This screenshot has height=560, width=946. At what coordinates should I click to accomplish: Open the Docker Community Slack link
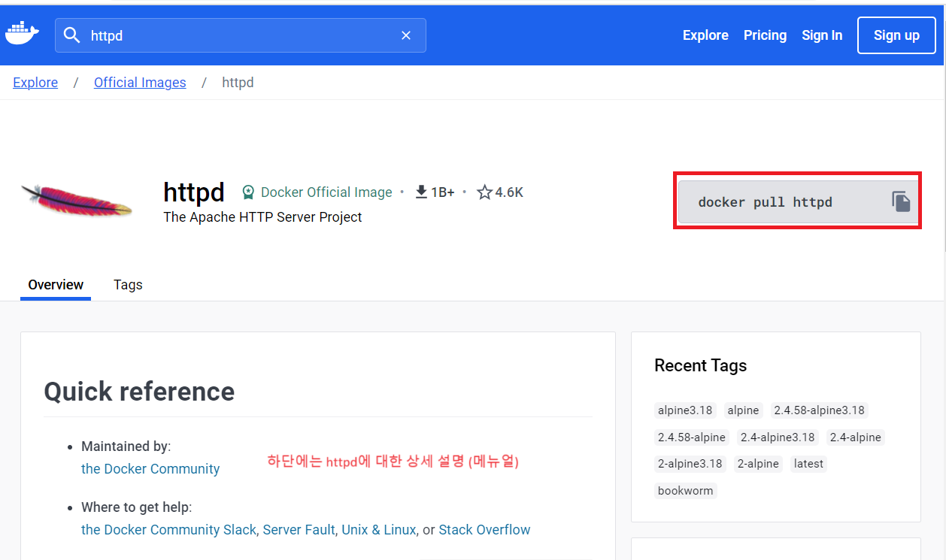coord(168,530)
